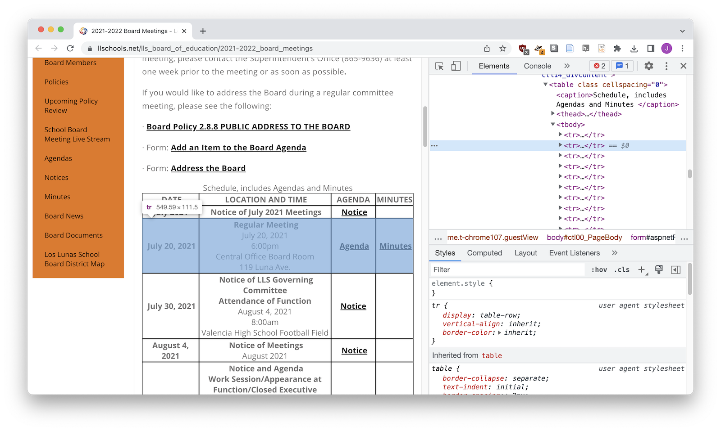This screenshot has width=721, height=431.
Task: Open Add an Item to the Board Agenda form
Action: click(238, 148)
